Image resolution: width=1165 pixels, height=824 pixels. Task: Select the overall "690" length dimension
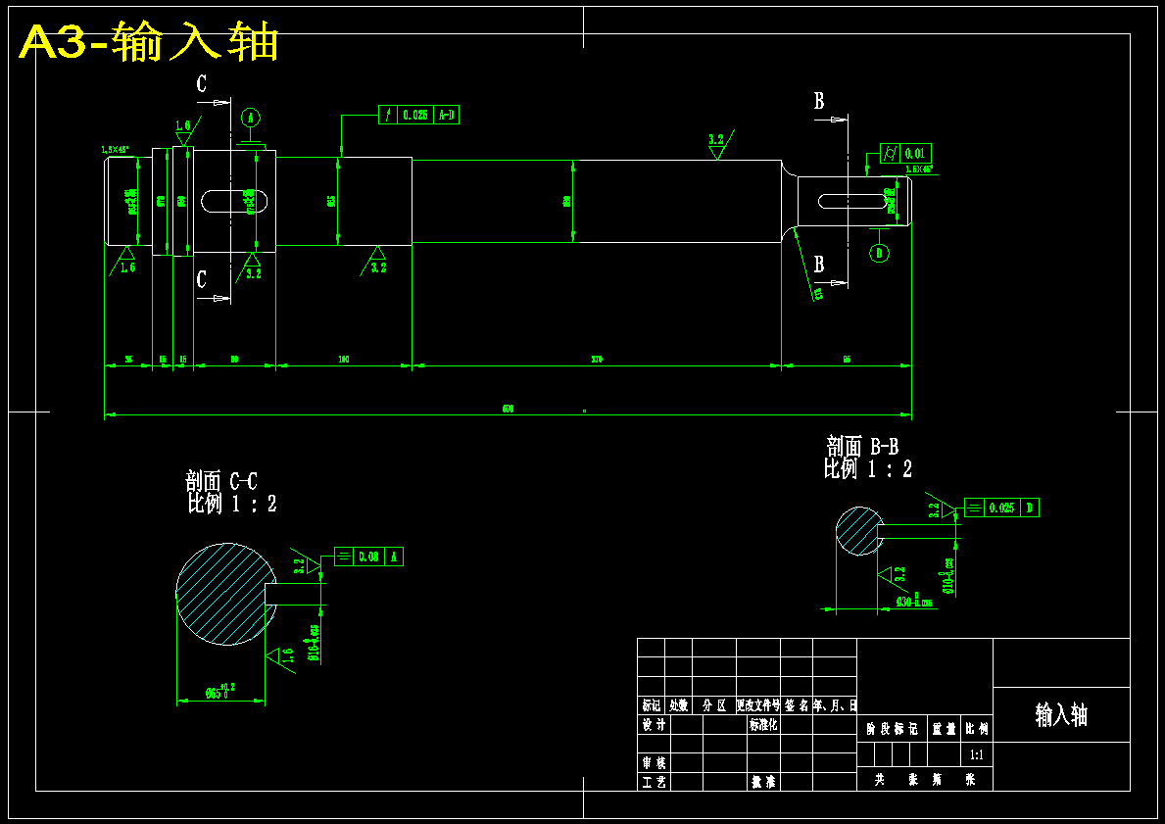pos(509,409)
